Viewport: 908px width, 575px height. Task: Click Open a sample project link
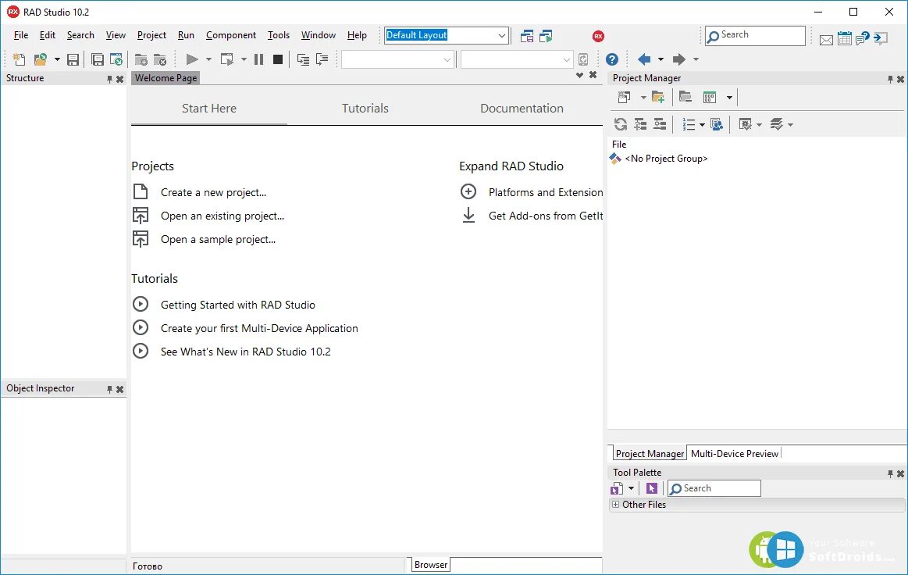click(x=218, y=239)
